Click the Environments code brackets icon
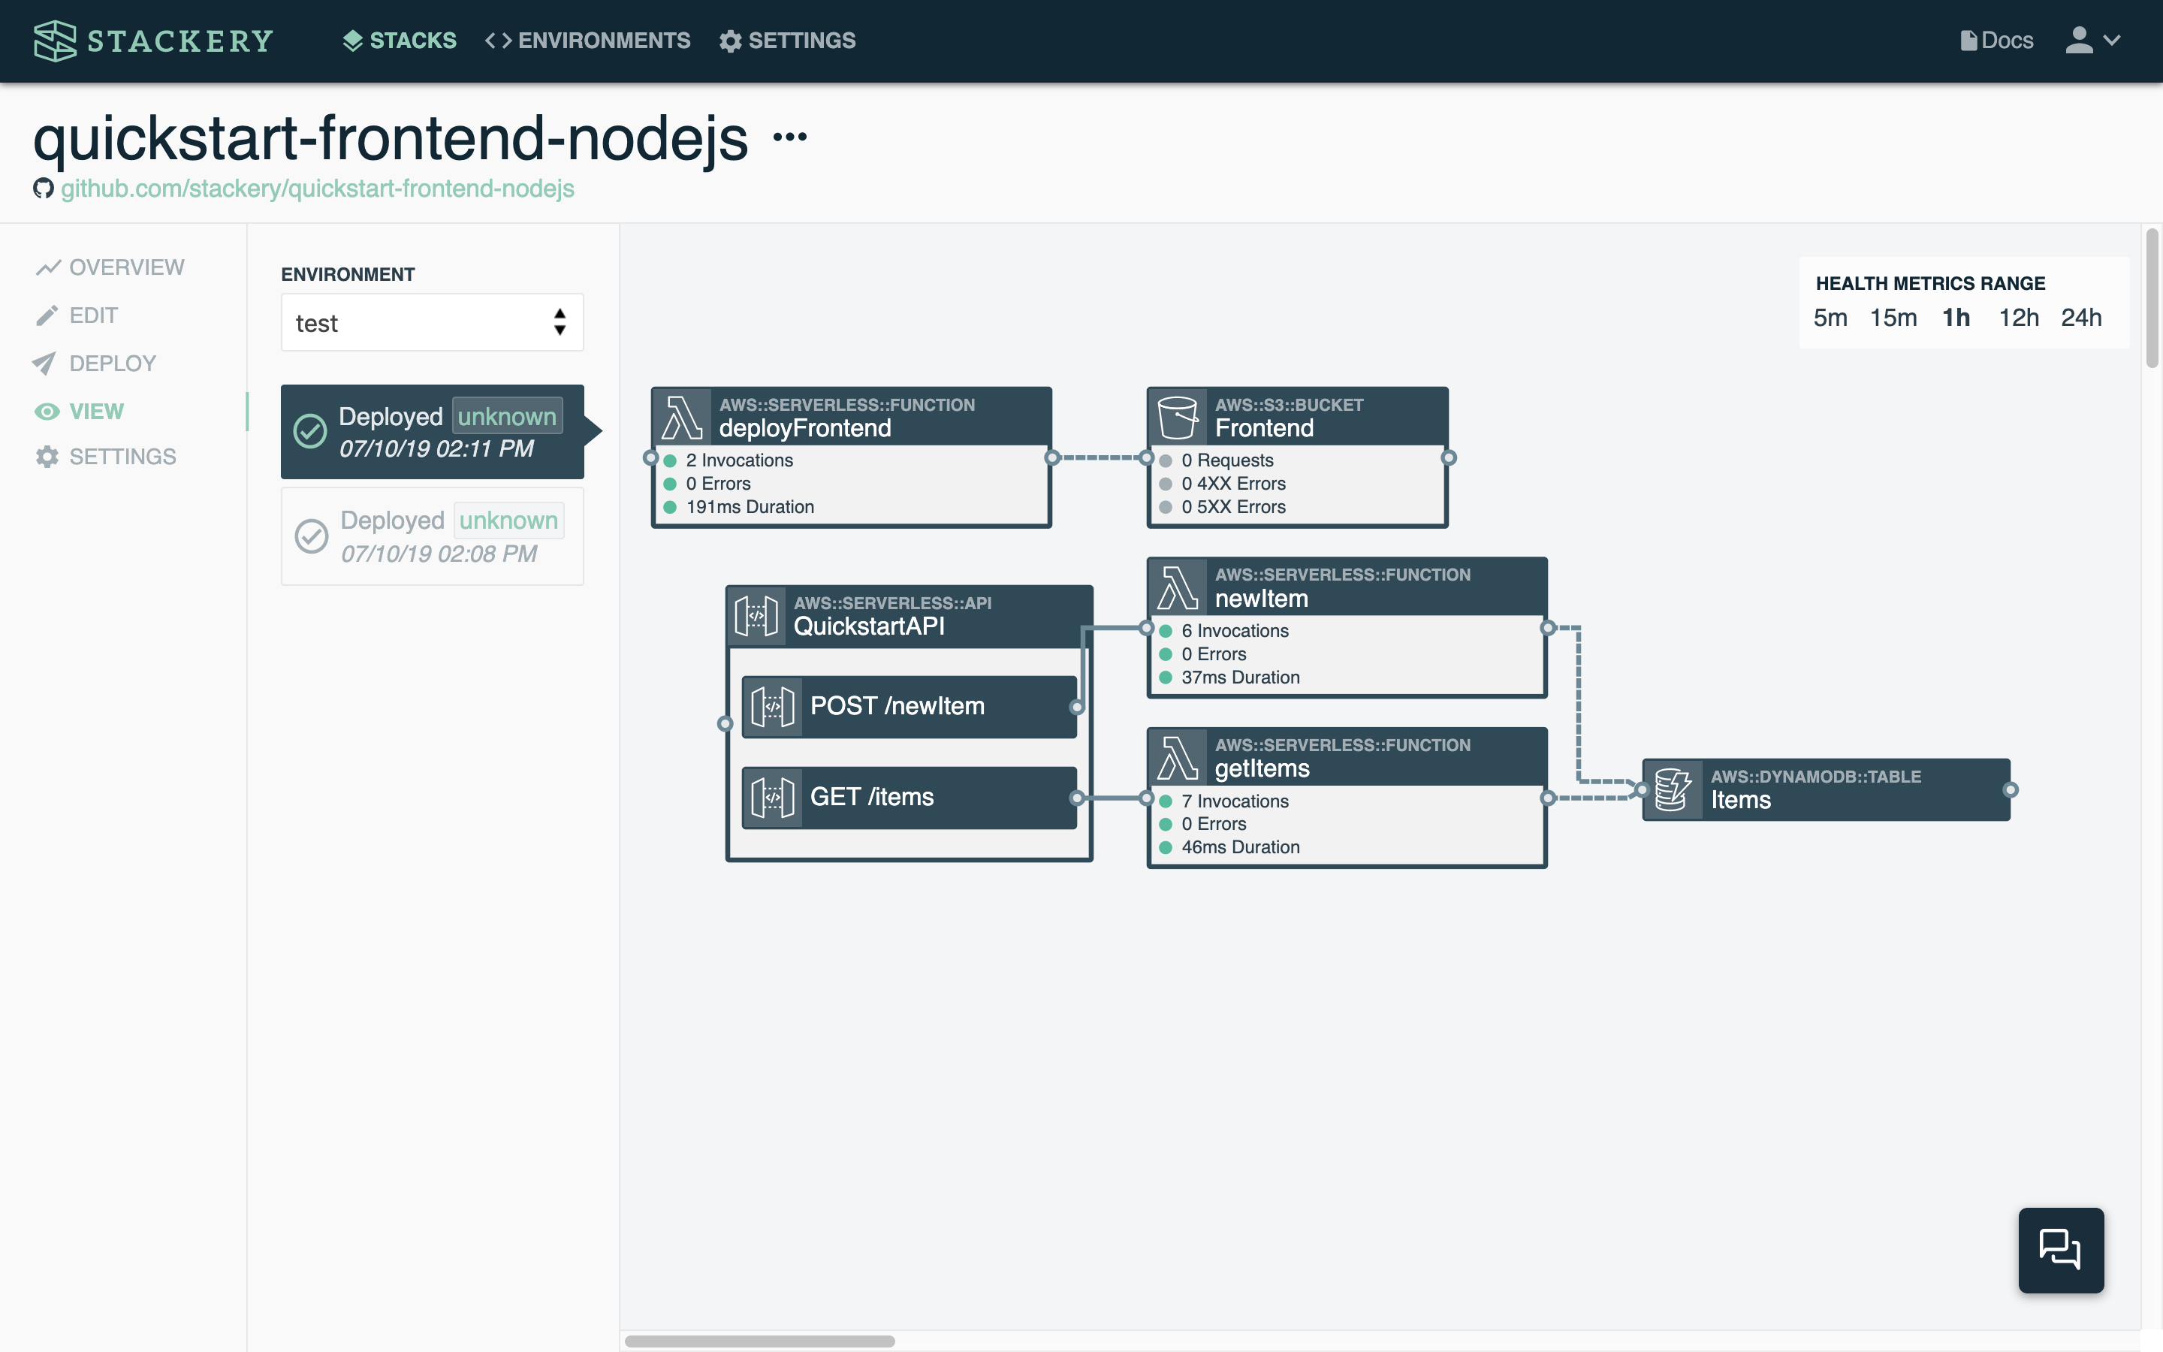 [x=498, y=41]
